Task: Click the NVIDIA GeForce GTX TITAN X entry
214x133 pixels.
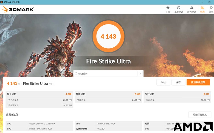Action: pos(42,124)
